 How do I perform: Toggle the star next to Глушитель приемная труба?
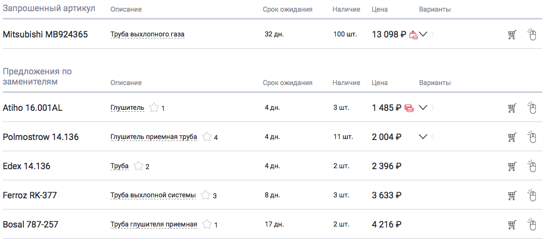tap(207, 137)
